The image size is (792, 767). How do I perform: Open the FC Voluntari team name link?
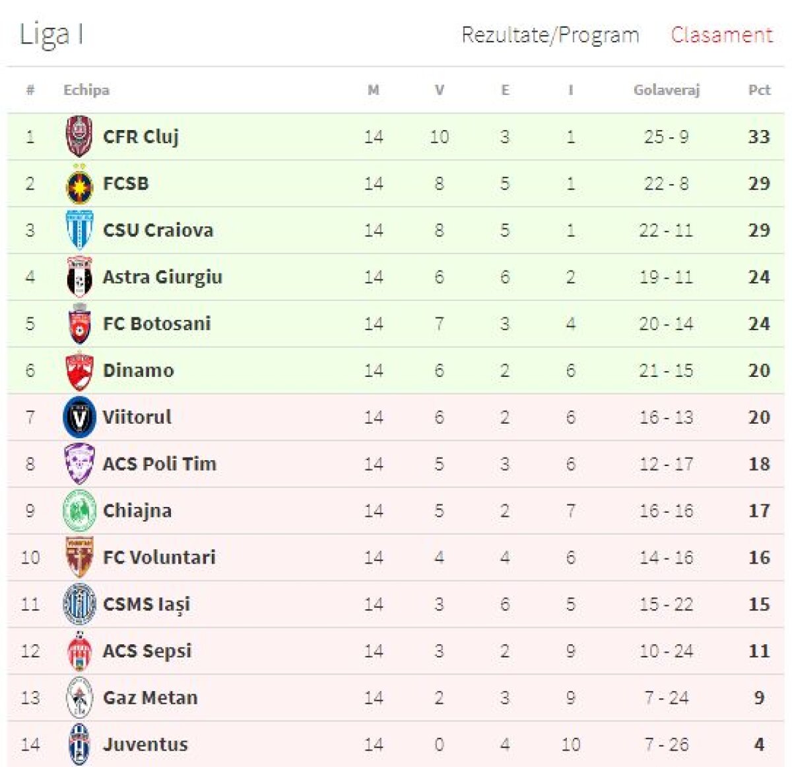click(159, 557)
